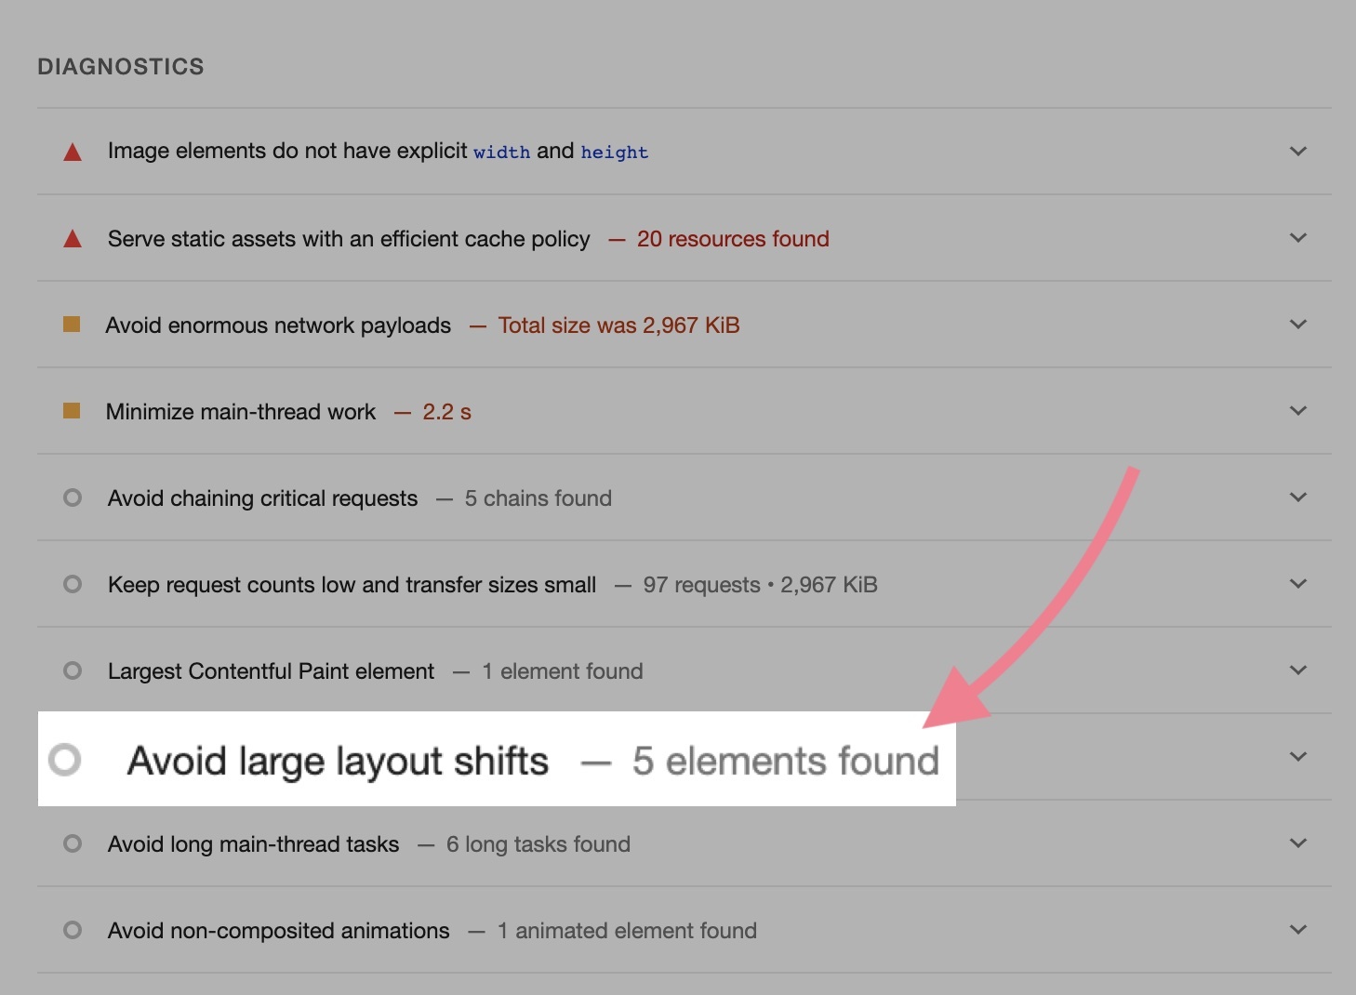The height and width of the screenshot is (995, 1356).
Task: Click red triangle beside cache policy audit
Action: (x=73, y=239)
